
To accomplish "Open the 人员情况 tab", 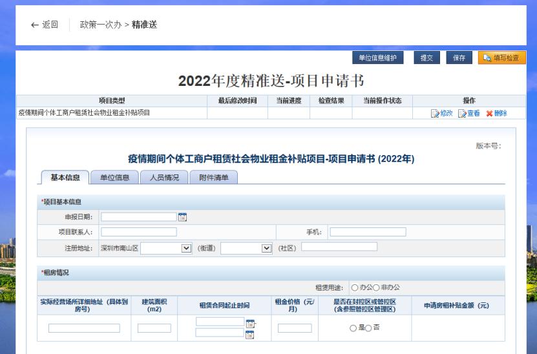I will (164, 178).
